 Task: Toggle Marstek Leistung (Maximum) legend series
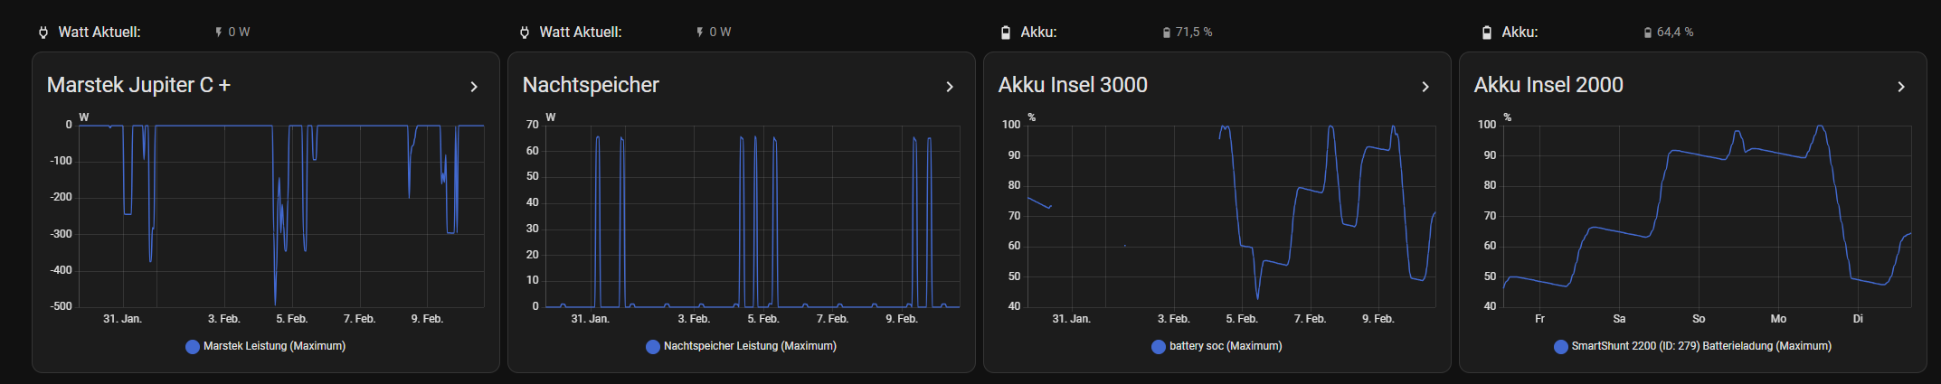[x=265, y=346]
